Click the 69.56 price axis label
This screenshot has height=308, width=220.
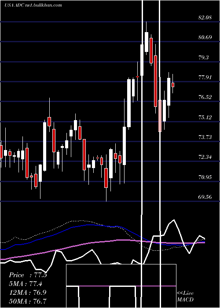click(x=205, y=197)
